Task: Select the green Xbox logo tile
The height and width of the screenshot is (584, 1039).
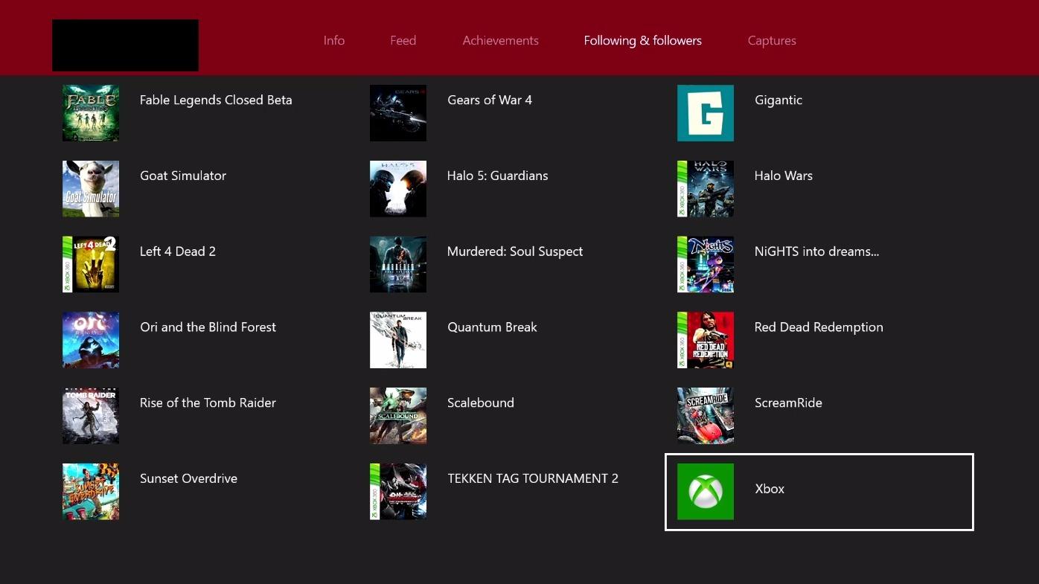Action: 705,492
